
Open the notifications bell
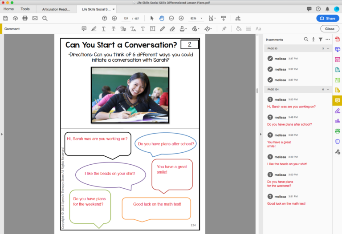point(327,9)
